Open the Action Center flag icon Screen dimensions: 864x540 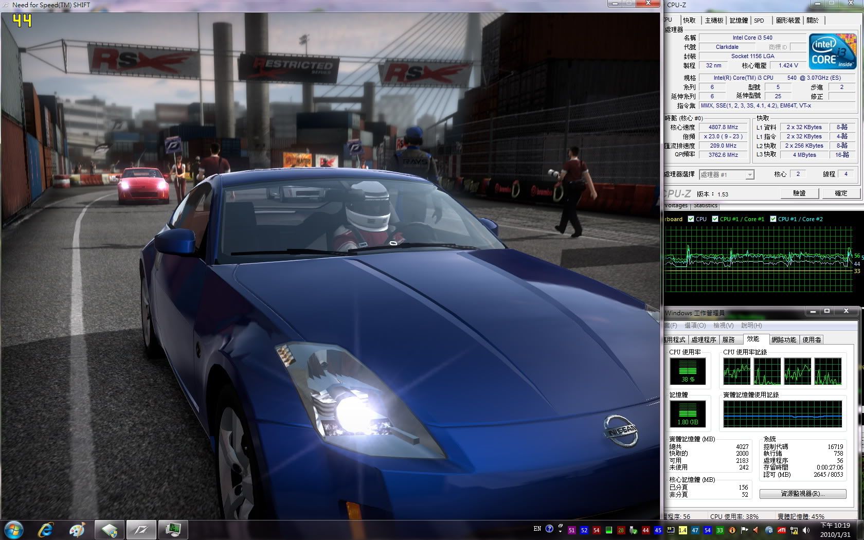(744, 530)
